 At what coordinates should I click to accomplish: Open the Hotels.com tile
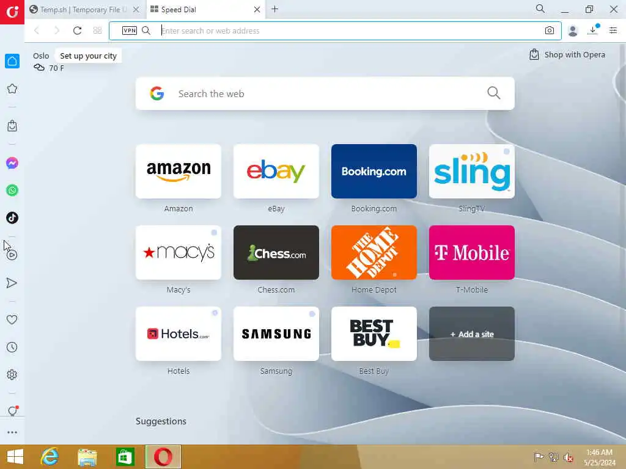179,334
